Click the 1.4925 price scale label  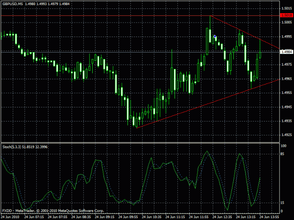click(x=286, y=135)
